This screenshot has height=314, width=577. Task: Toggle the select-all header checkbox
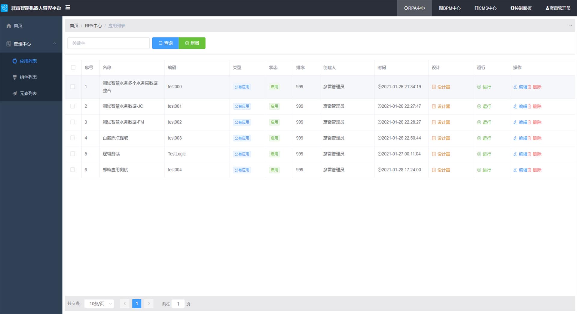[73, 67]
